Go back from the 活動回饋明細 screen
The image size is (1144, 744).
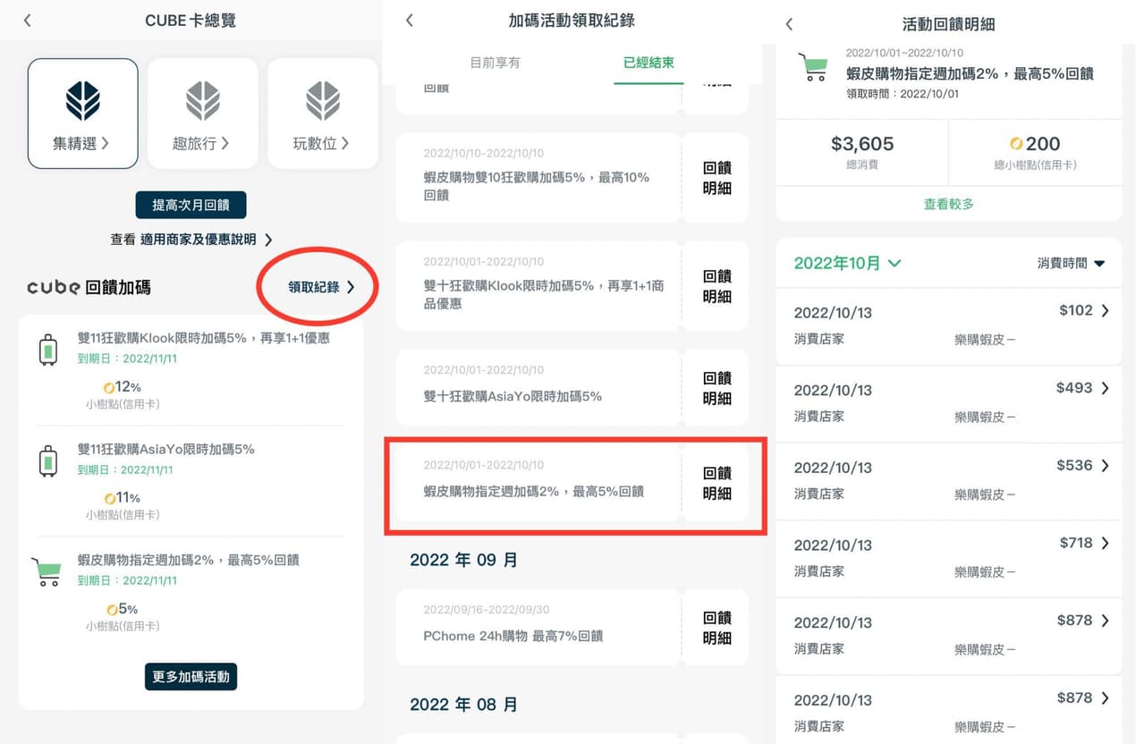789,24
